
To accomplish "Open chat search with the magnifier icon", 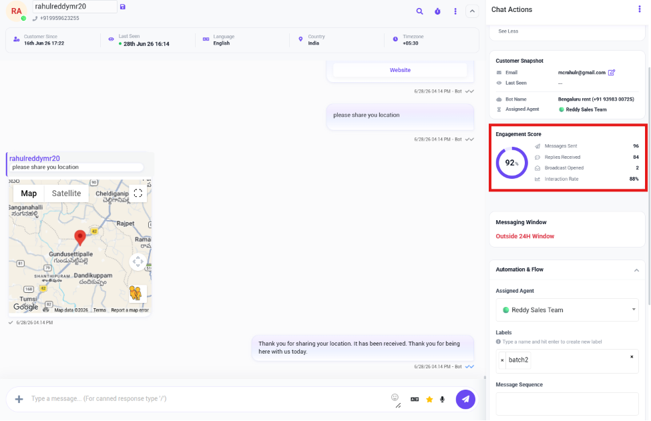I will click(420, 11).
